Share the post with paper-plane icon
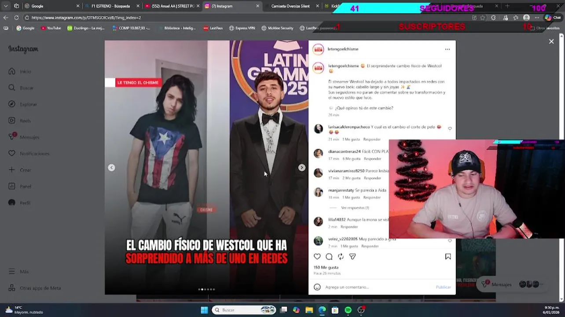This screenshot has height=317, width=565. tap(352, 257)
